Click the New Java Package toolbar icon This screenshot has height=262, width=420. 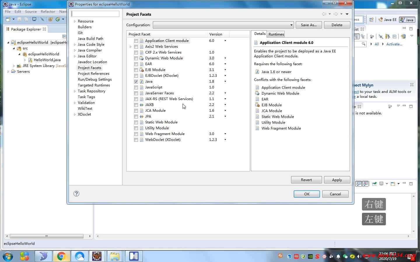[x=50, y=19]
